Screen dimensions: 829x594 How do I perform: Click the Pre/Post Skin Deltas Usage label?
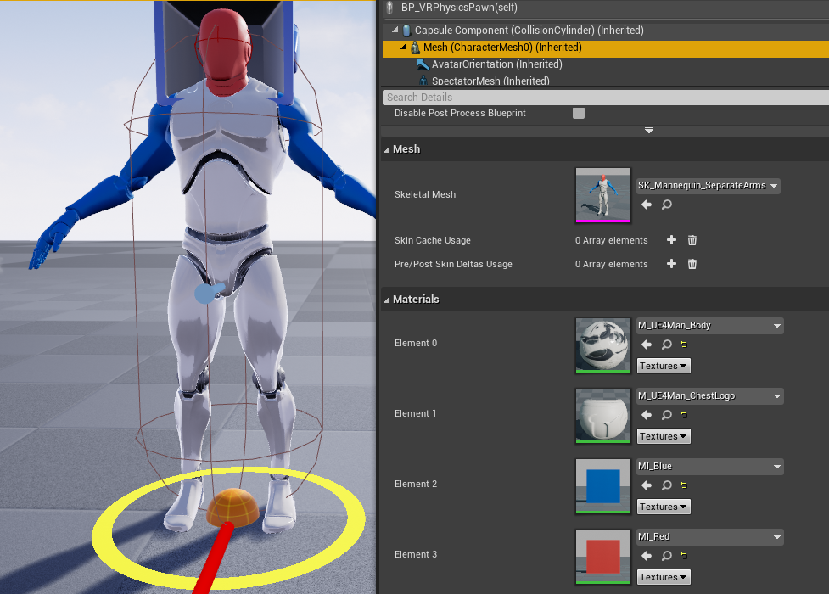[453, 264]
